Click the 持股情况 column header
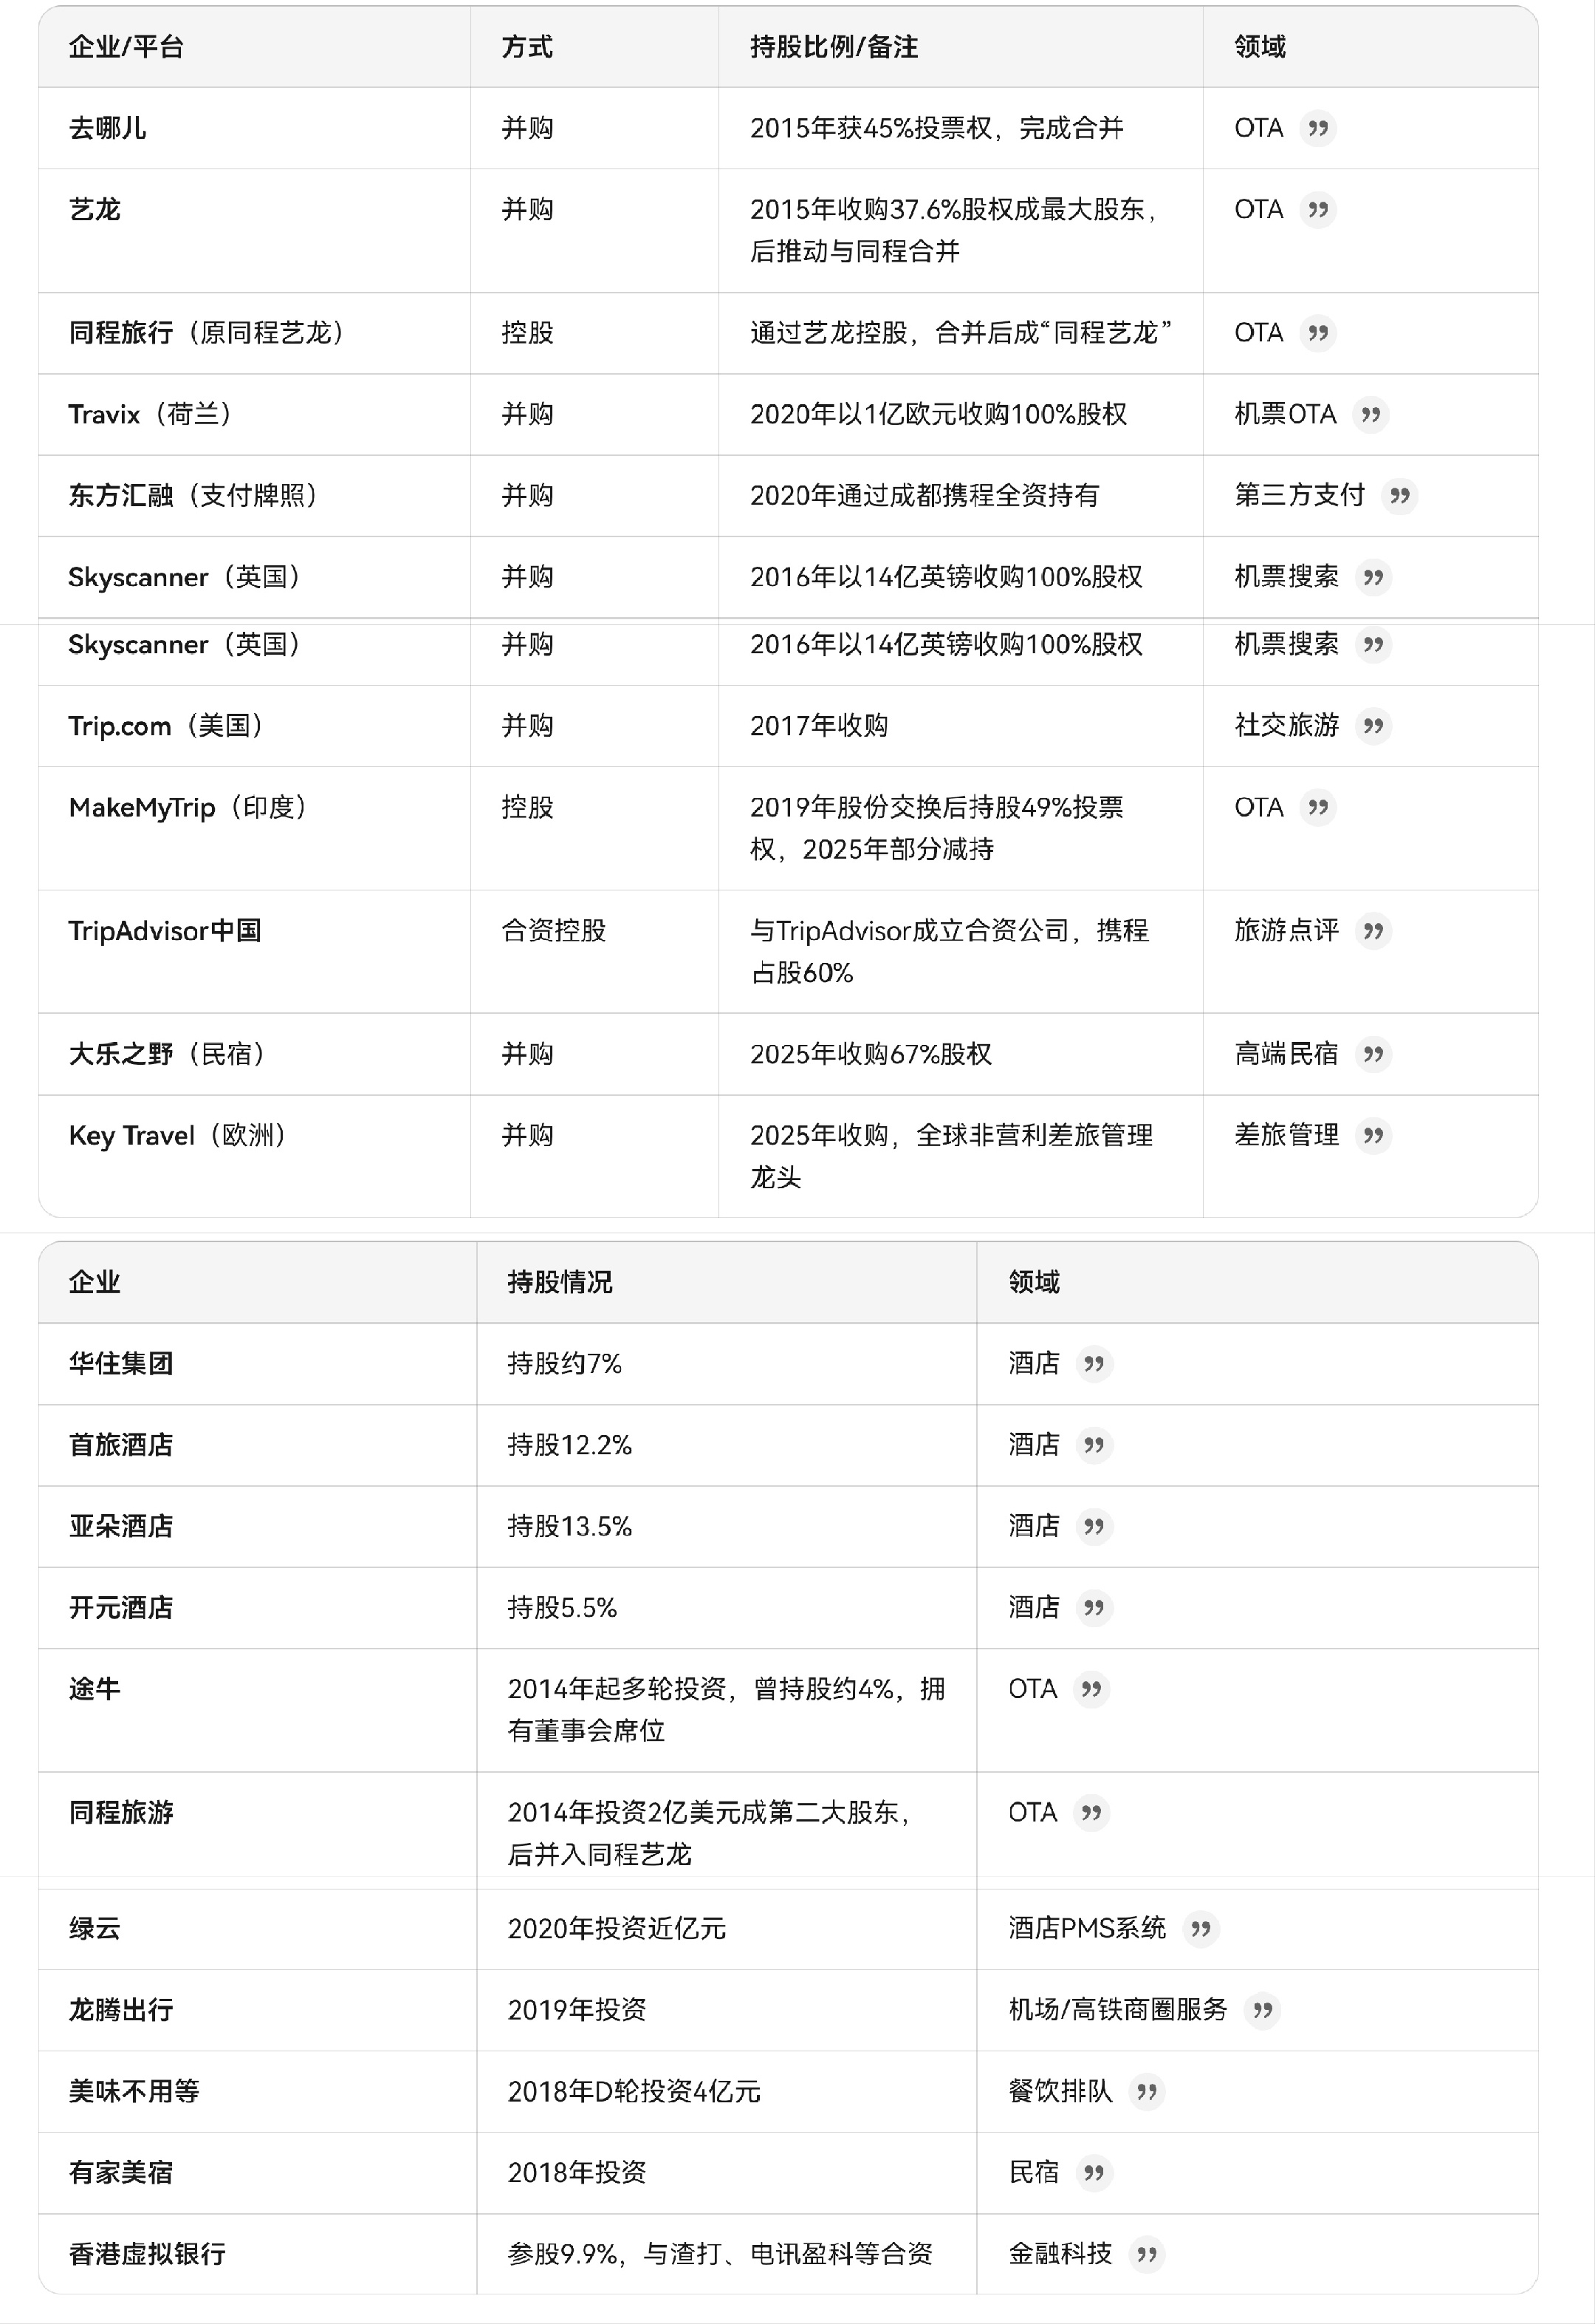 560,1282
